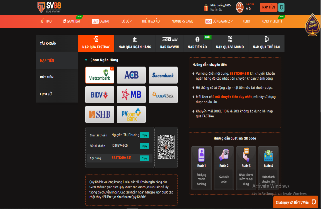
Task: Select the MB bank logo
Action: tap(131, 95)
